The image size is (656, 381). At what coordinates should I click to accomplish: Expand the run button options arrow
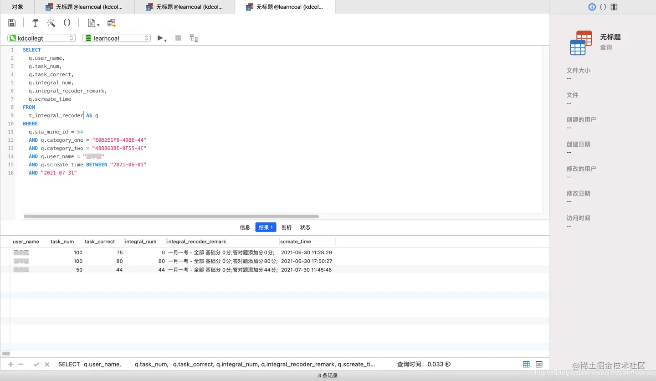point(165,41)
